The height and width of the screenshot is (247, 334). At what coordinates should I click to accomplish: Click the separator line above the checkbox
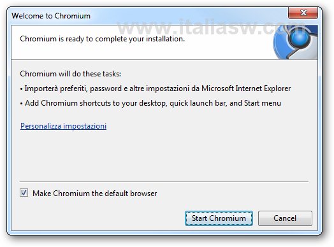(x=164, y=181)
